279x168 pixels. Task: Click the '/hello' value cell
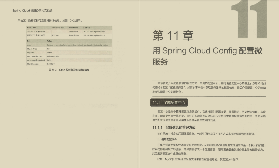click(x=49, y=53)
